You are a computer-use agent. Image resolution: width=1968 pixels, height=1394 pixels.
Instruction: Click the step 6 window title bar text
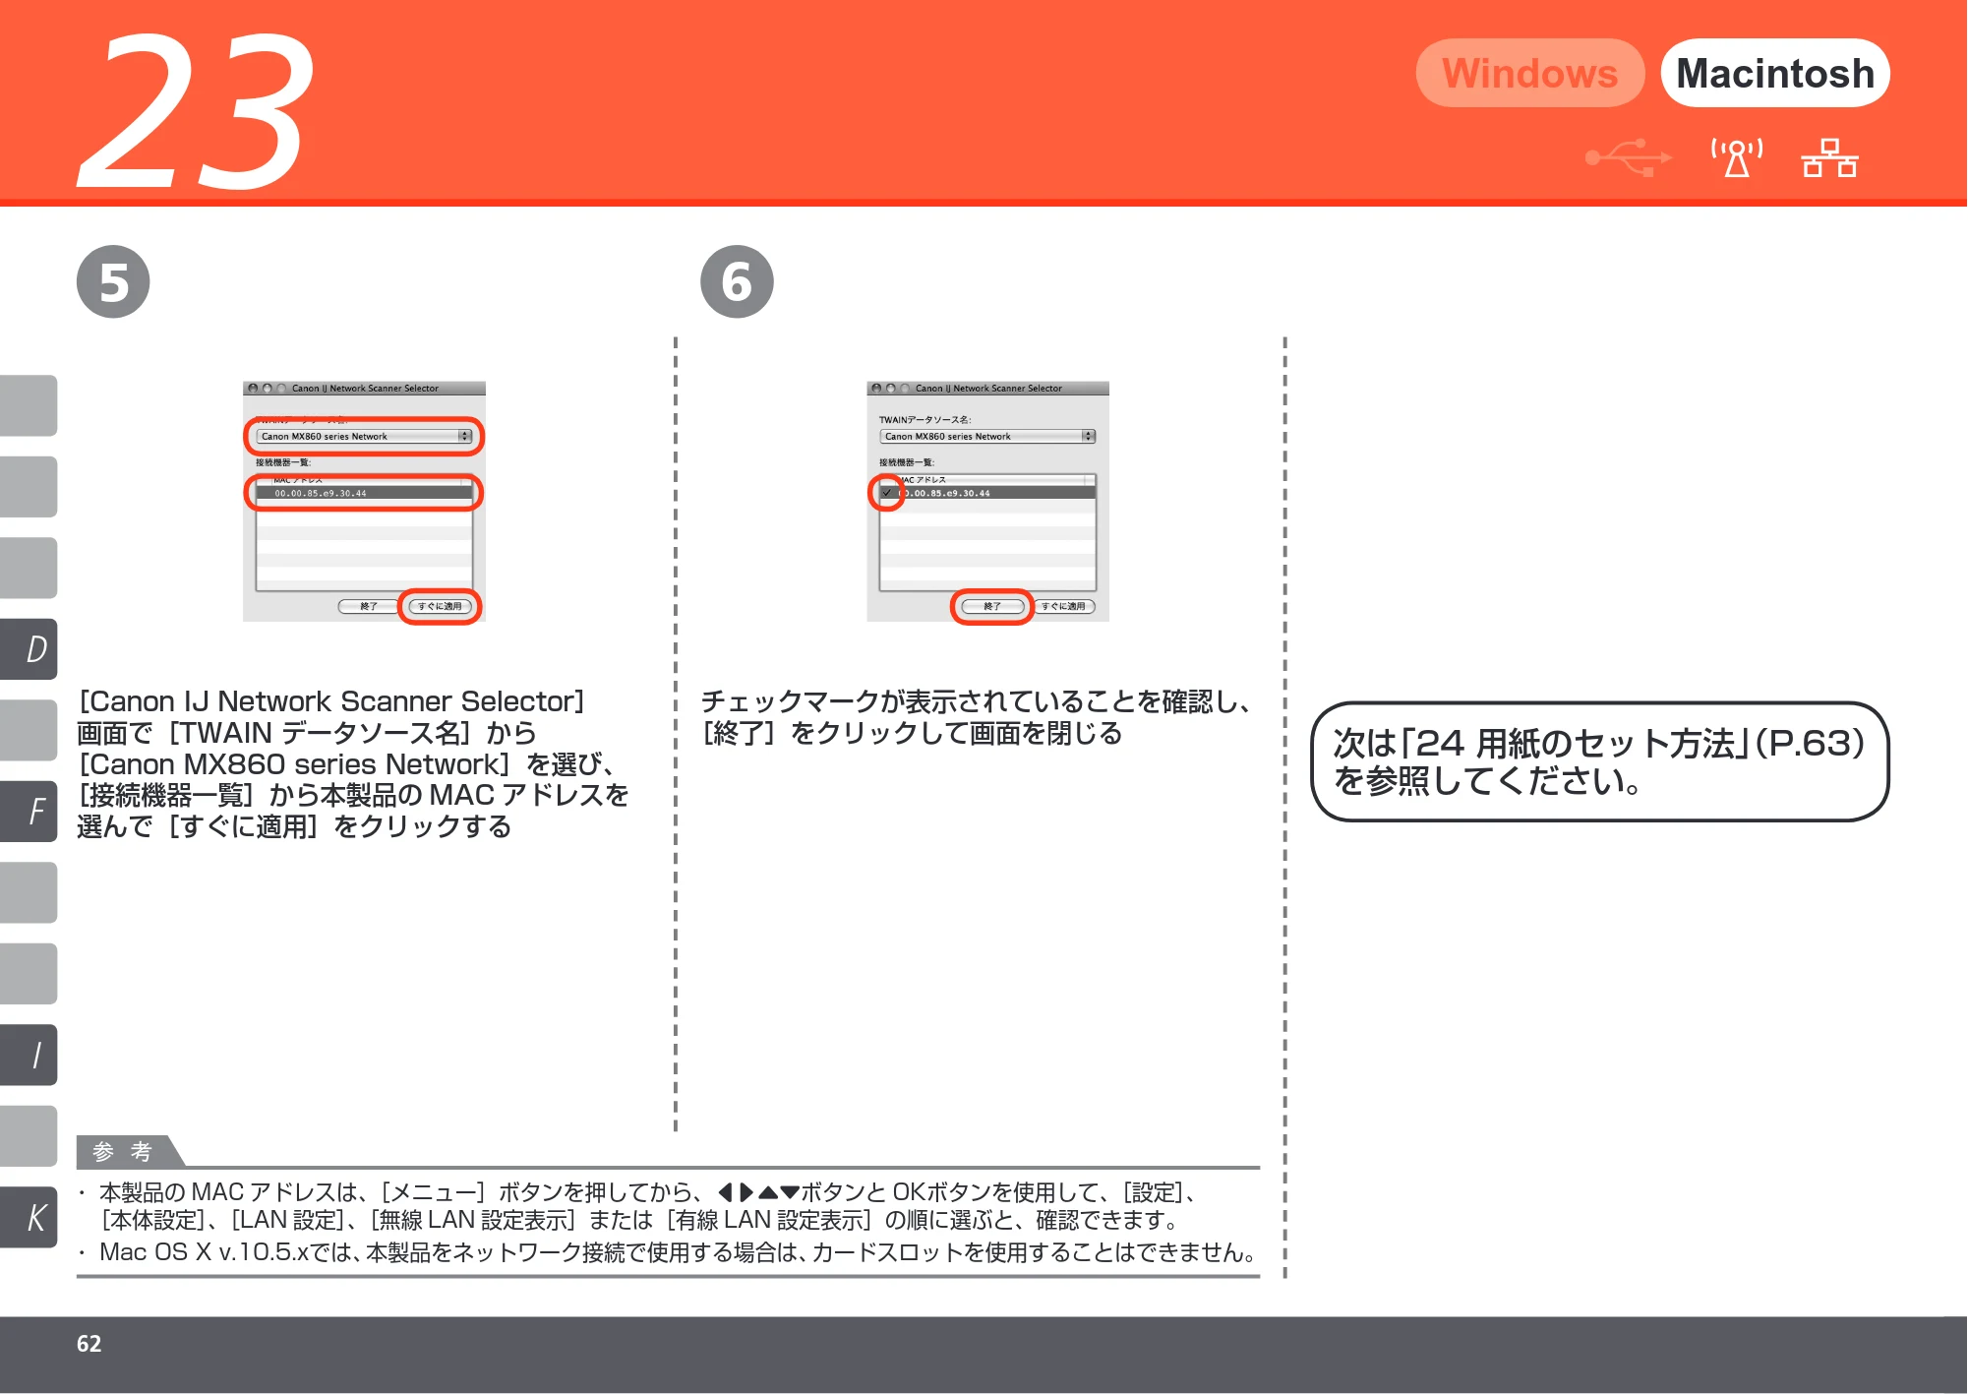(988, 389)
